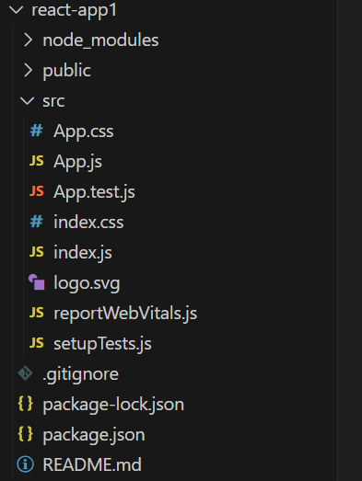Click the hash icon next to index.css
This screenshot has height=481, width=362.
click(36, 222)
